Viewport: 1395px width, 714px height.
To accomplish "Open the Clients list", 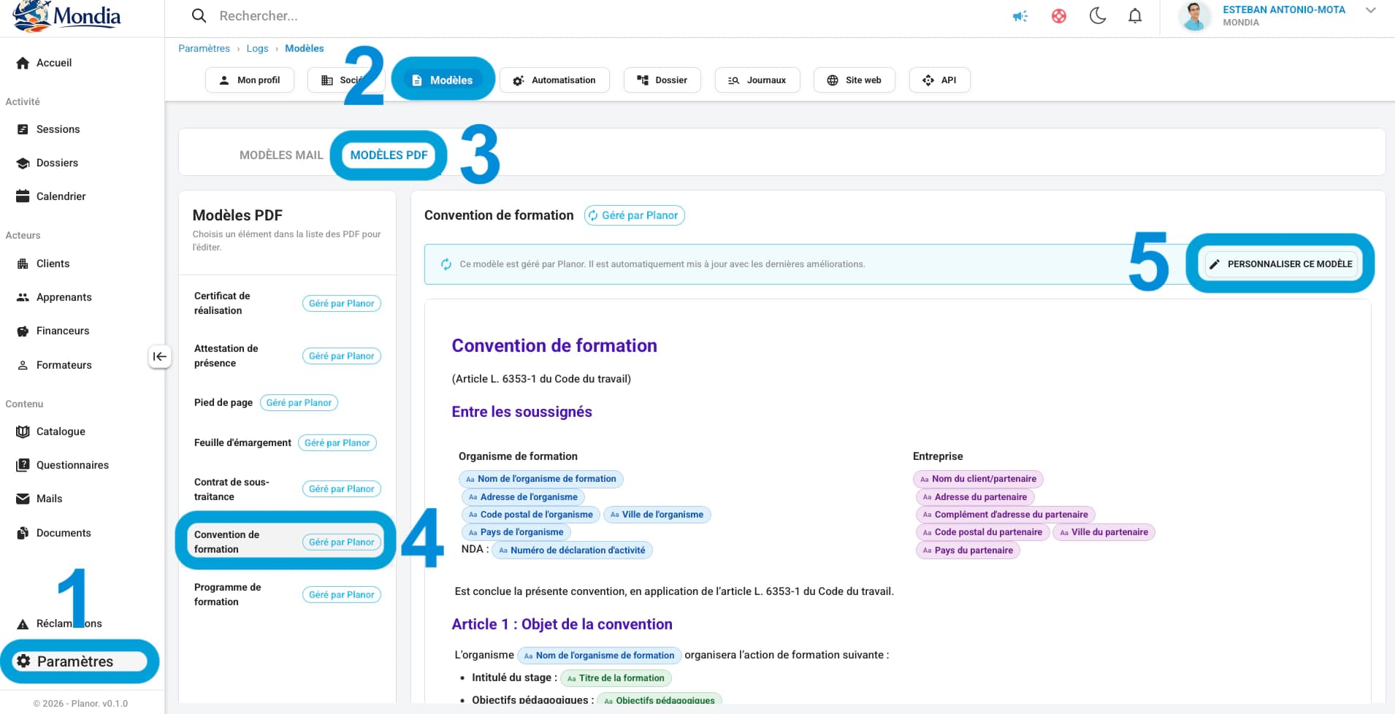I will point(53,263).
